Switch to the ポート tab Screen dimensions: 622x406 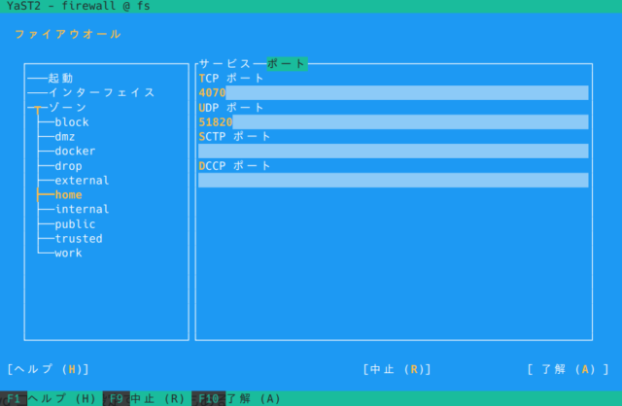[x=287, y=63]
